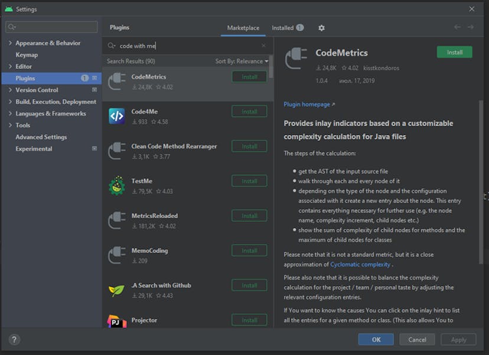Click the plugins settings gear icon
The height and width of the screenshot is (355, 489).
click(321, 28)
